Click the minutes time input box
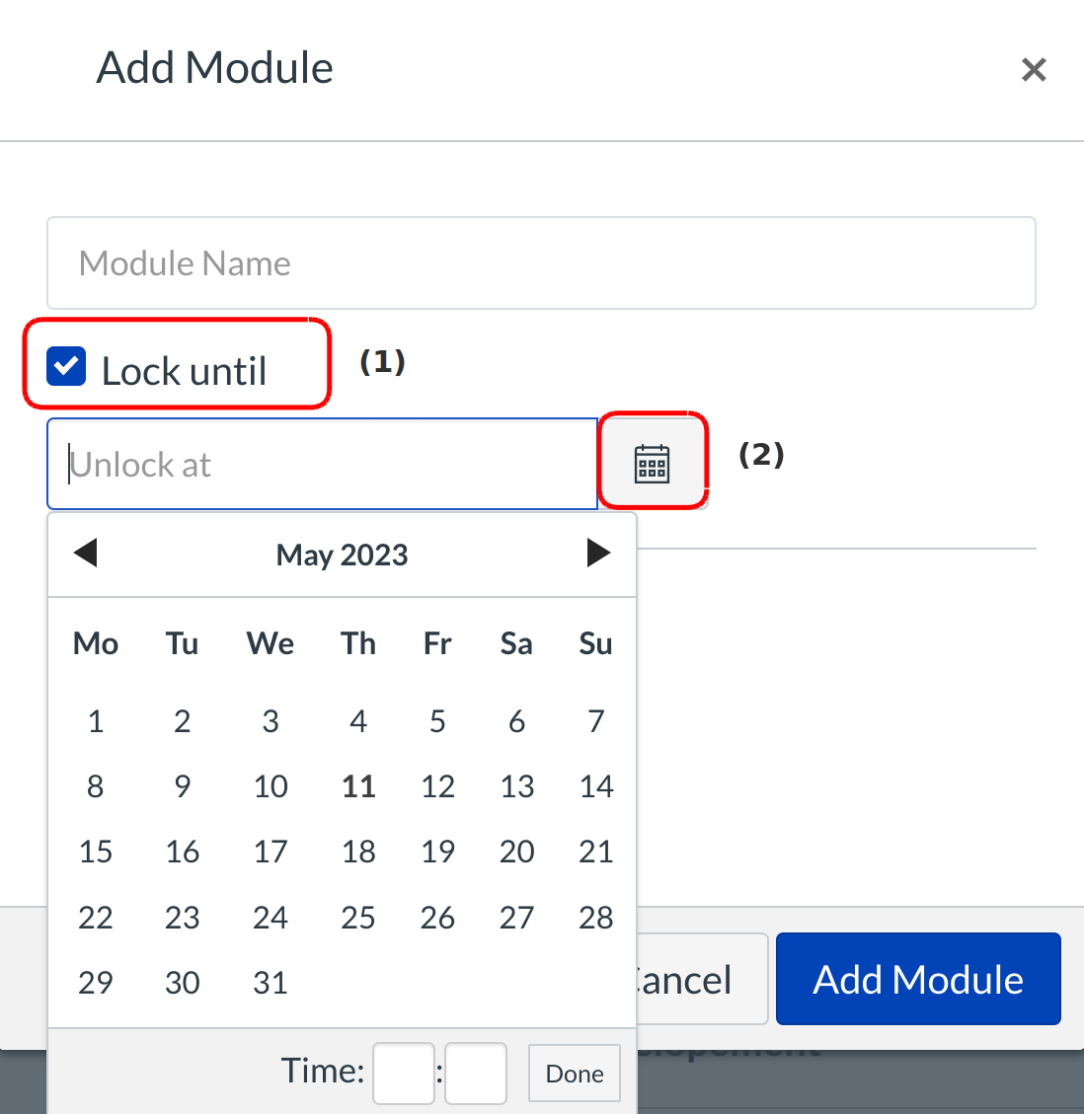This screenshot has height=1114, width=1084. [x=476, y=1073]
